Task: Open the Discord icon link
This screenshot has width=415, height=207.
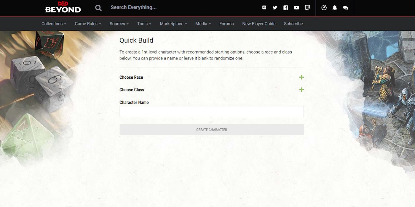Action: (264, 7)
